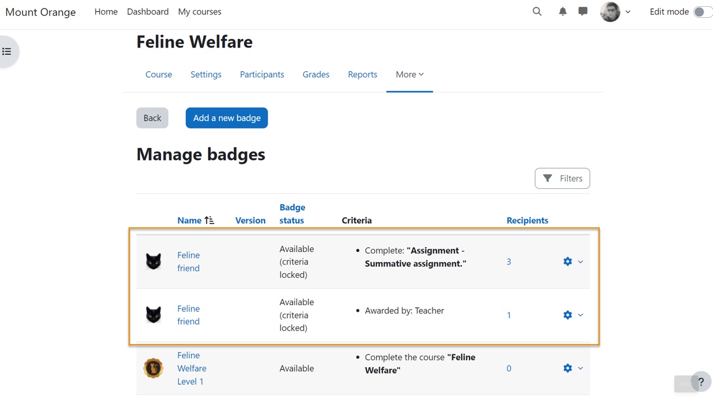Viewport: 713px width, 399px height.
Task: Click the Add a new badge button
Action: [x=226, y=117]
